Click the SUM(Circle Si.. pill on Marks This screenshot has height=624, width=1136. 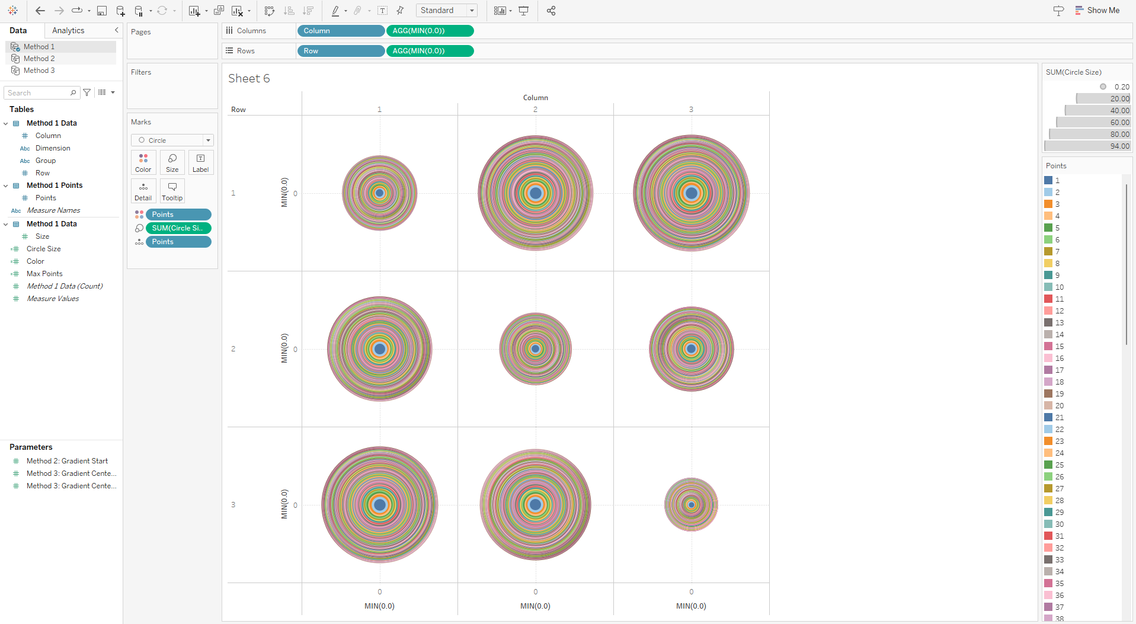click(x=178, y=228)
